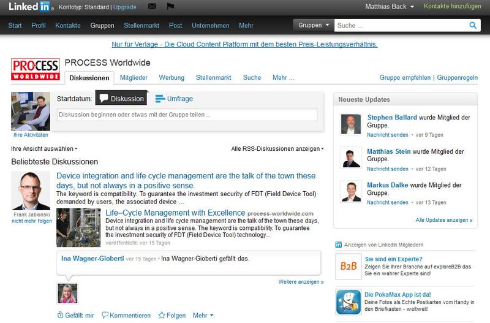Screen dimensions: 490x323
Task: Click Kontakte hinzufügen link
Action: click(x=452, y=6)
